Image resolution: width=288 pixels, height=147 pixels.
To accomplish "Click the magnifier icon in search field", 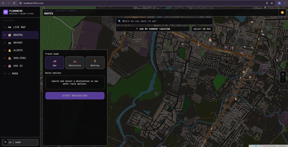I will (x=119, y=21).
